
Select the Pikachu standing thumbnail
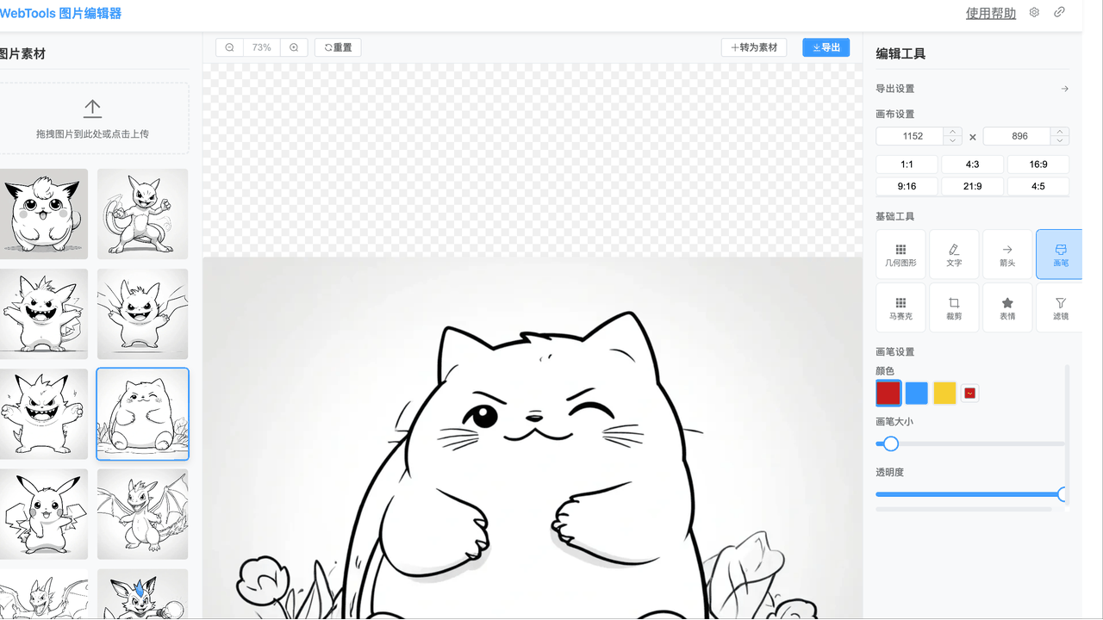point(42,514)
